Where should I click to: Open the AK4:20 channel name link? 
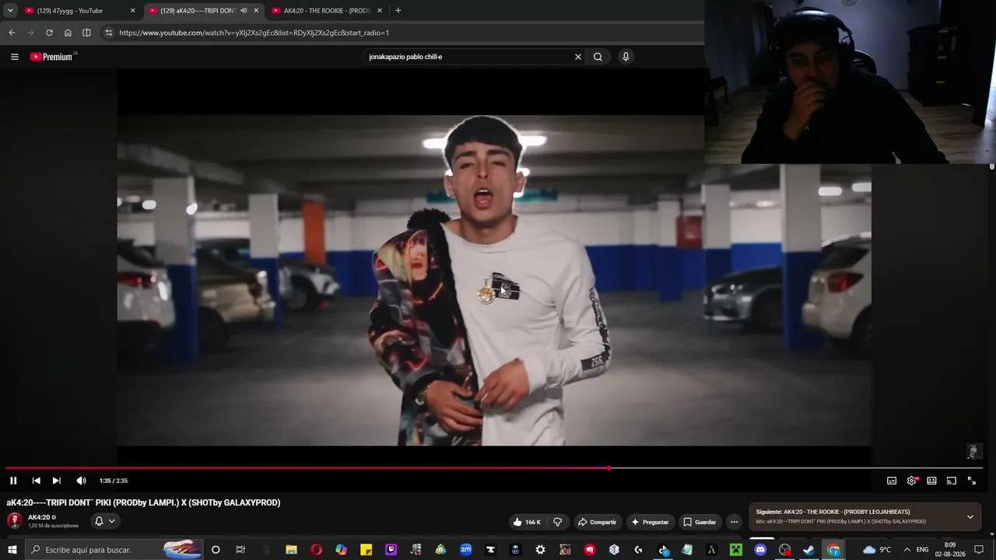[x=39, y=517]
